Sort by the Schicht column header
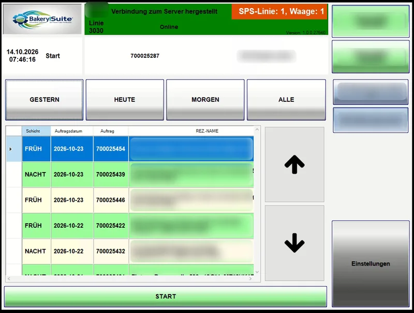 (x=36, y=131)
